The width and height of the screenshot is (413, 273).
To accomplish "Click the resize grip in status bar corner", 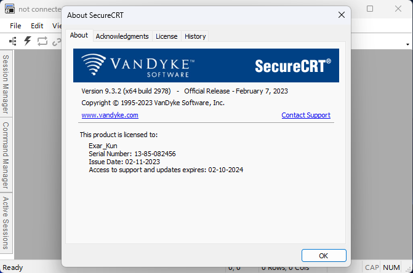I will pos(409,269).
